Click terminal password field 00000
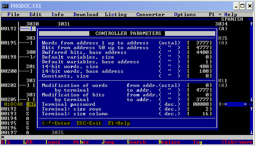The image size is (255, 146). pos(200,104)
